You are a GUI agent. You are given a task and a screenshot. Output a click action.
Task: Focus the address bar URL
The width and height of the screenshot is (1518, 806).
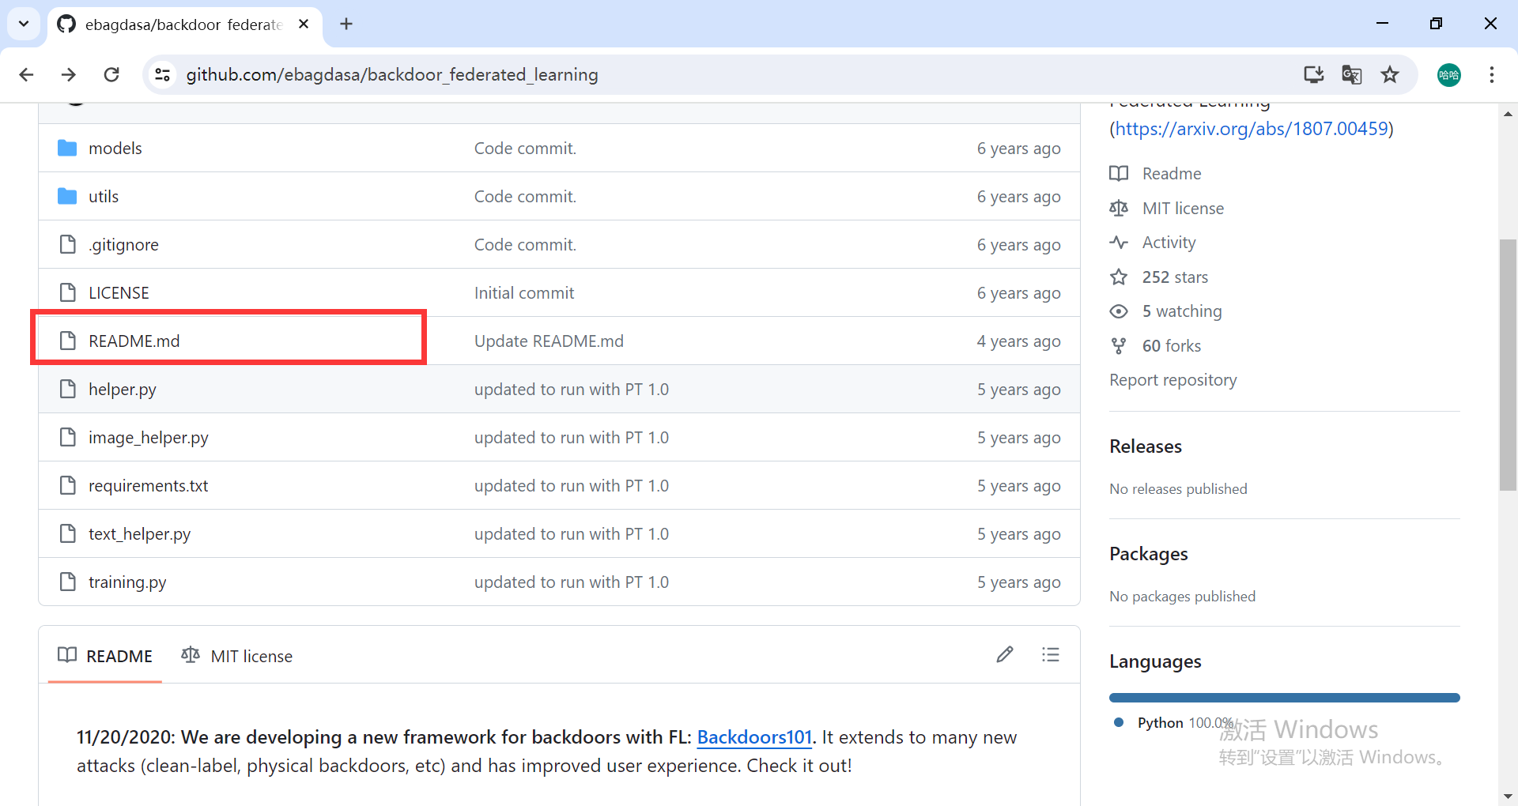point(392,74)
